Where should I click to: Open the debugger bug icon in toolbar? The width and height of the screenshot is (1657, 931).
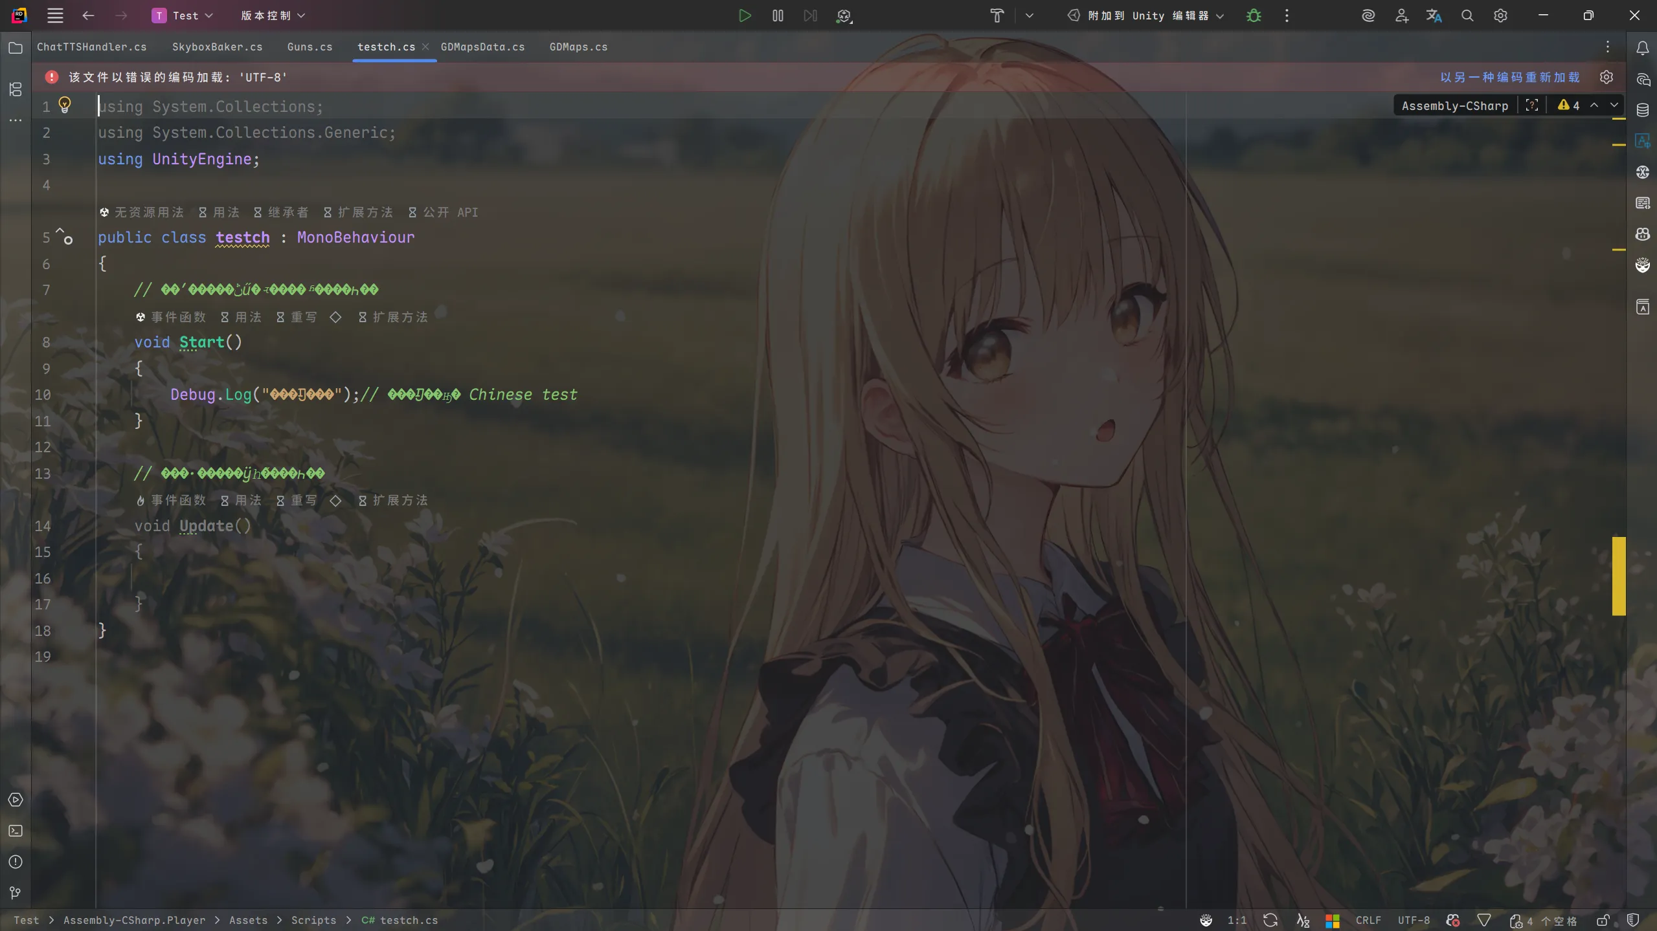[1253, 16]
